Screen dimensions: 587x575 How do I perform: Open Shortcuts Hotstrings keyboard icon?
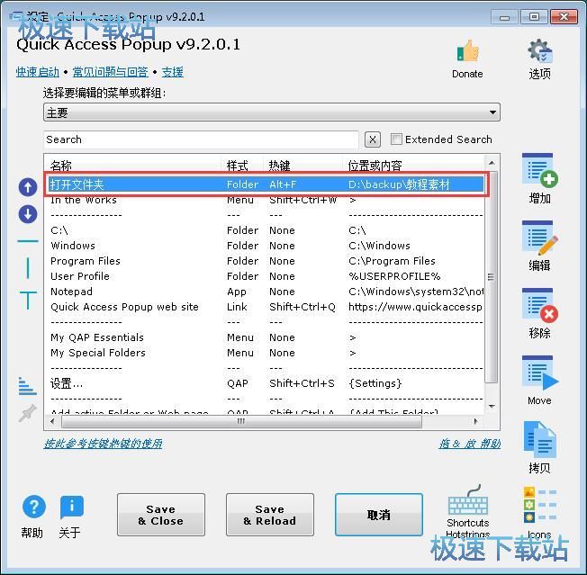click(x=468, y=500)
